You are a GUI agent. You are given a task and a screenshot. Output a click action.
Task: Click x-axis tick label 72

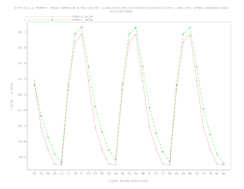tap(197, 174)
